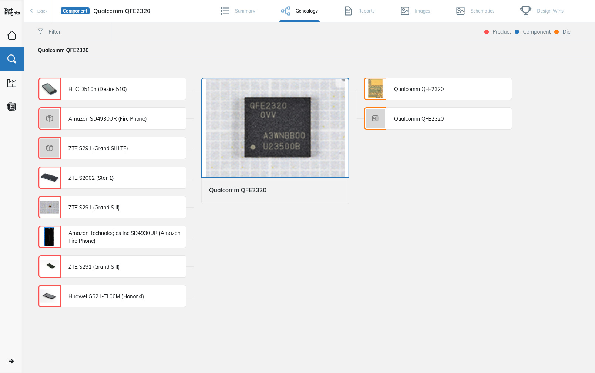Click the Reports document icon

[348, 11]
